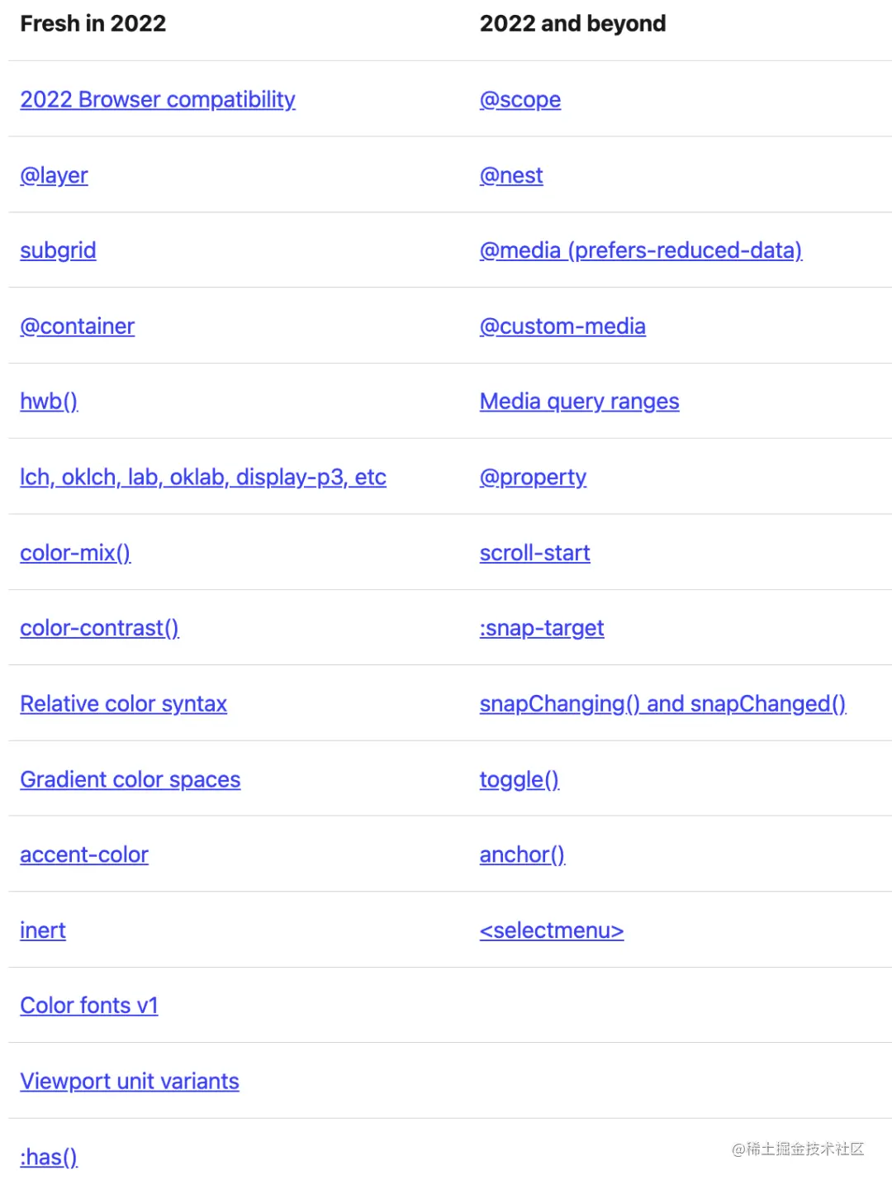Select the hwb() link
The image size is (892, 1185).
coord(49,402)
